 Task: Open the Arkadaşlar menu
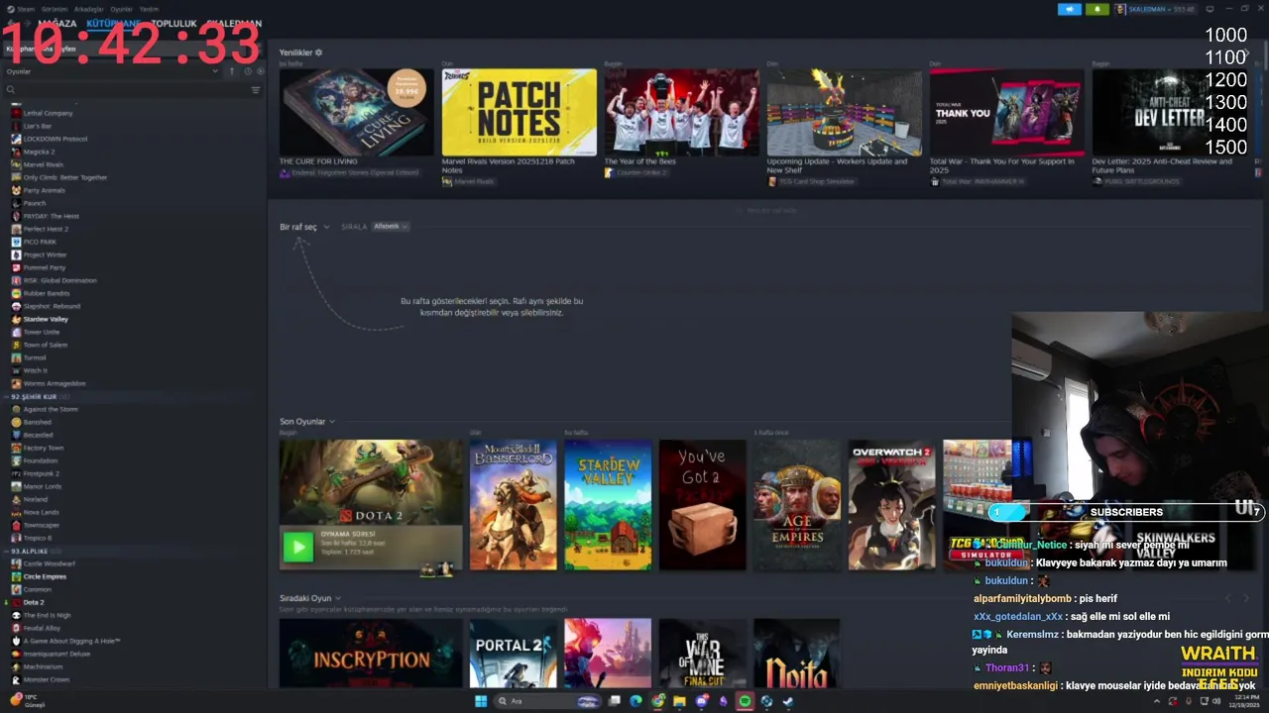tap(88, 9)
